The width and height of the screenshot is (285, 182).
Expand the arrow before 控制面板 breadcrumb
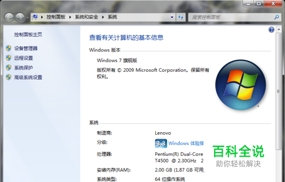coord(42,17)
